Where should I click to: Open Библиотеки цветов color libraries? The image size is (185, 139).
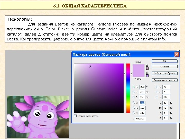pos(165,80)
